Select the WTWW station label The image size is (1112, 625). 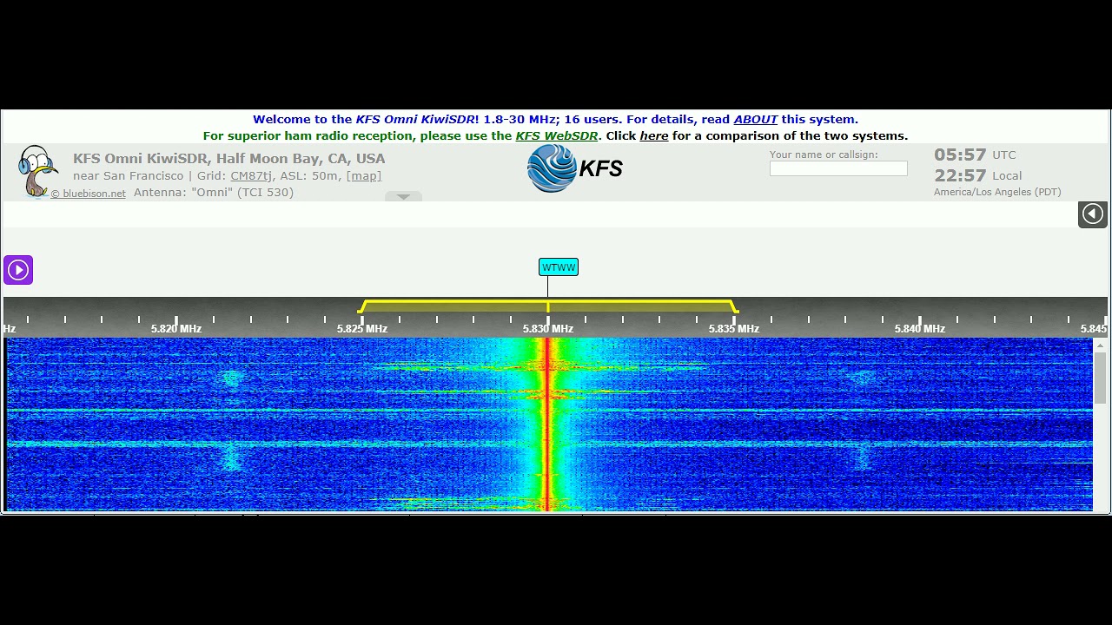pos(559,267)
